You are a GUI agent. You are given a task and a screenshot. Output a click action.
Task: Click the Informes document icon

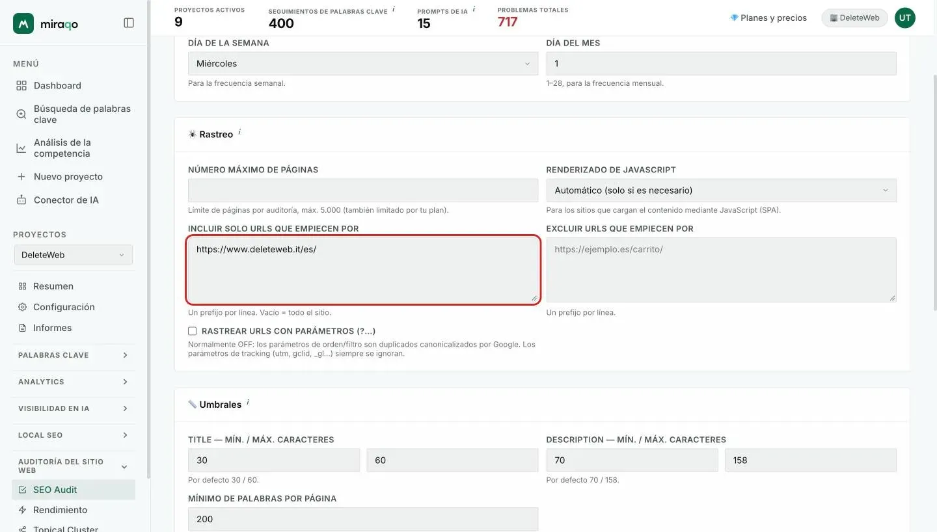(22, 328)
